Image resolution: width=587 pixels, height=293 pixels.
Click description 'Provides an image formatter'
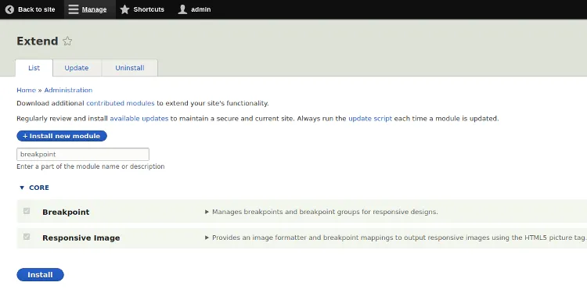(399, 238)
